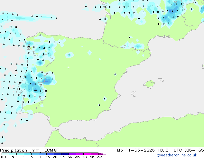Click the 10 mm value over Portugal
The height and width of the screenshot is (158, 204).
pos(35,90)
